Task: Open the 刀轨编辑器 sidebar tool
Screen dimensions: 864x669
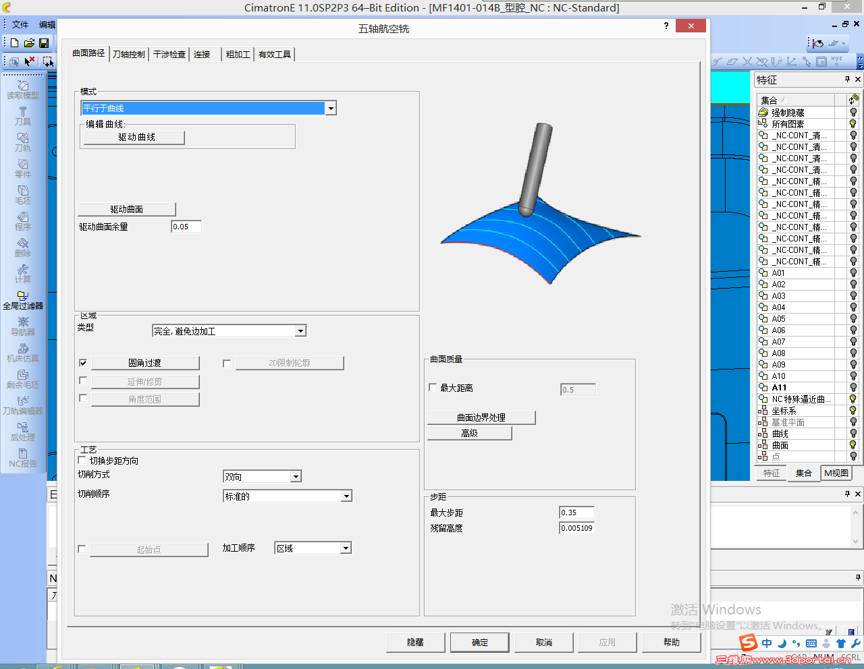Action: point(23,406)
